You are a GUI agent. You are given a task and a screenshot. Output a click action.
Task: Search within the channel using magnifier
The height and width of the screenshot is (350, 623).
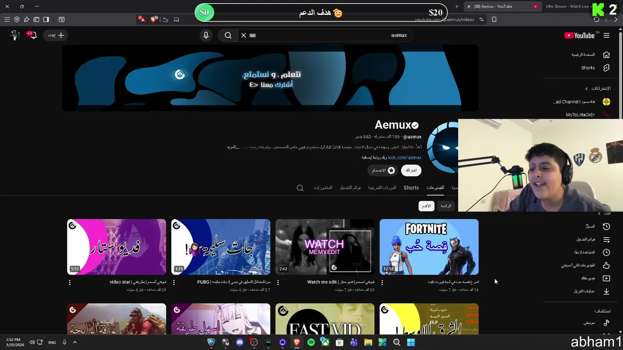pyautogui.click(x=300, y=188)
